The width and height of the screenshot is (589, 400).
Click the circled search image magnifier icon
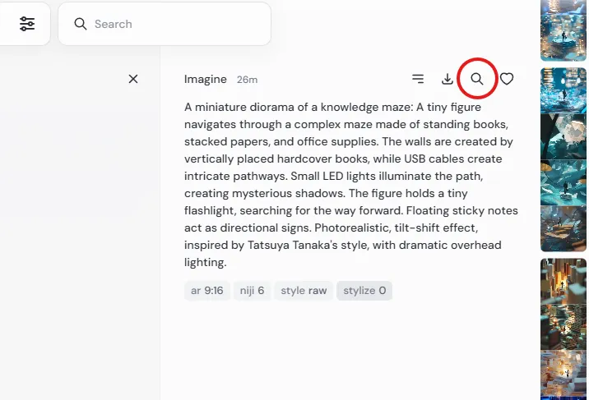(477, 79)
